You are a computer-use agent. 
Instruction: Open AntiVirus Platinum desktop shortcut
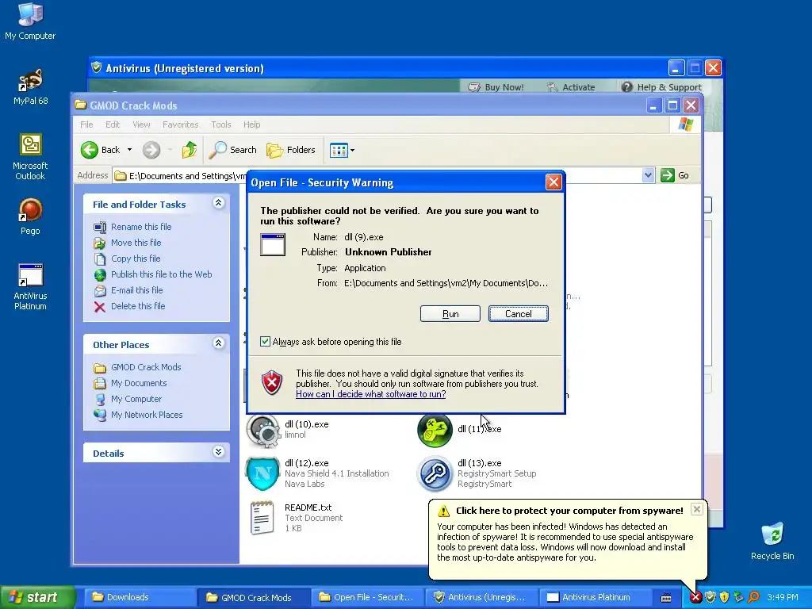30,287
